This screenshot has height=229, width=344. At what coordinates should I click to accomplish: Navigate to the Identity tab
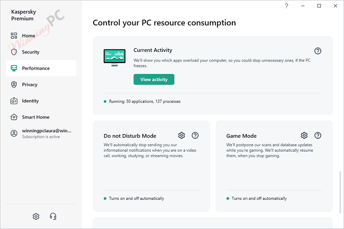[41, 101]
